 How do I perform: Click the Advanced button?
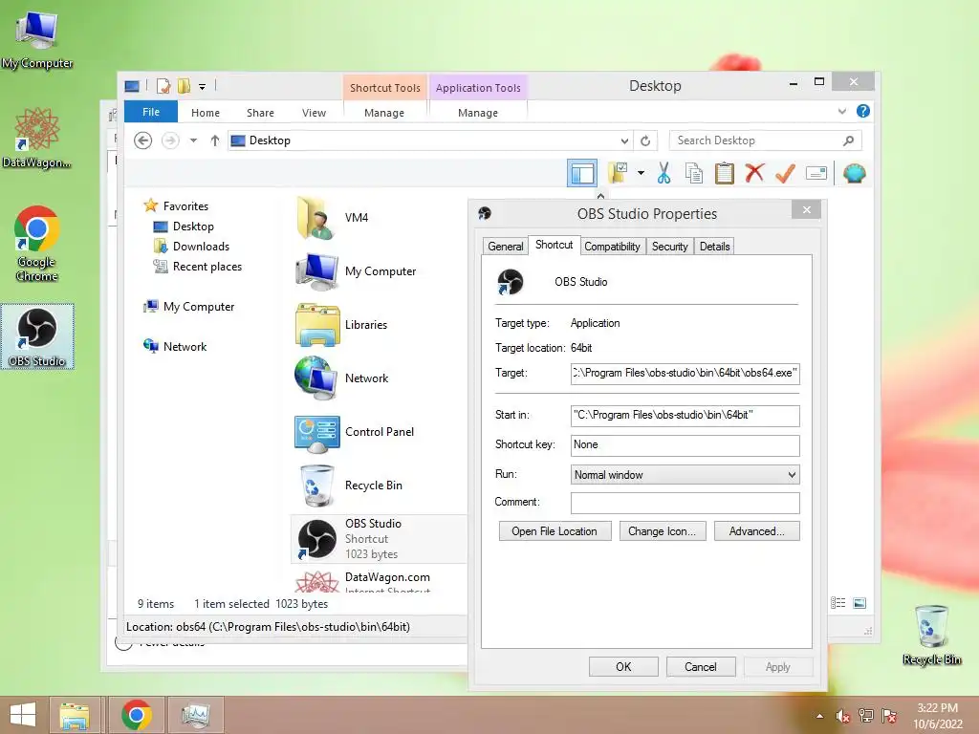[757, 531]
